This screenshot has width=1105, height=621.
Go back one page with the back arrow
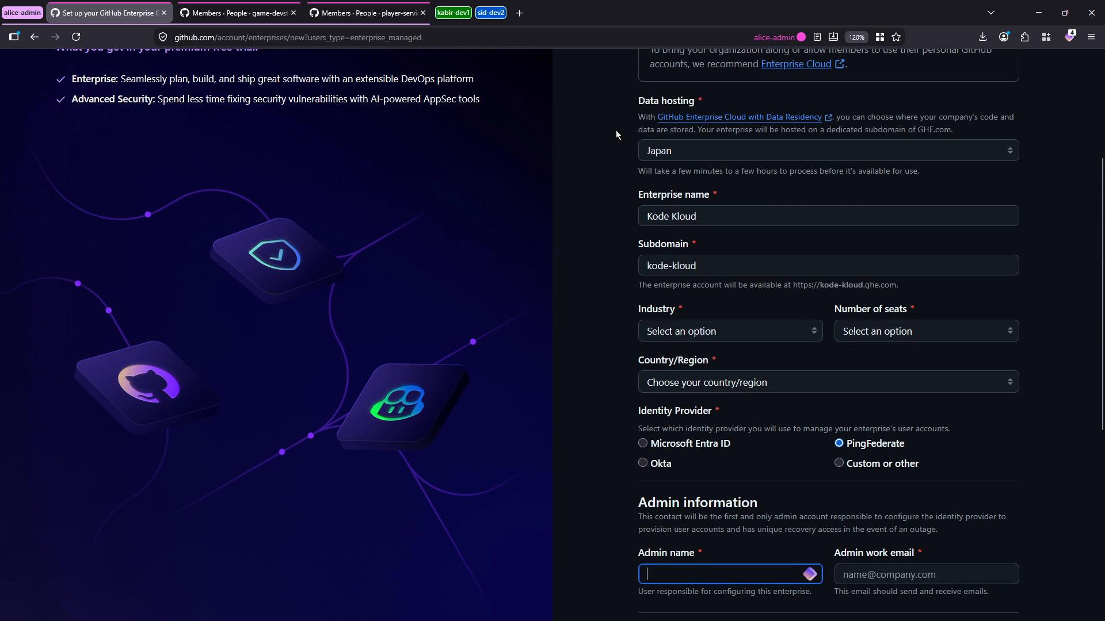coord(35,37)
